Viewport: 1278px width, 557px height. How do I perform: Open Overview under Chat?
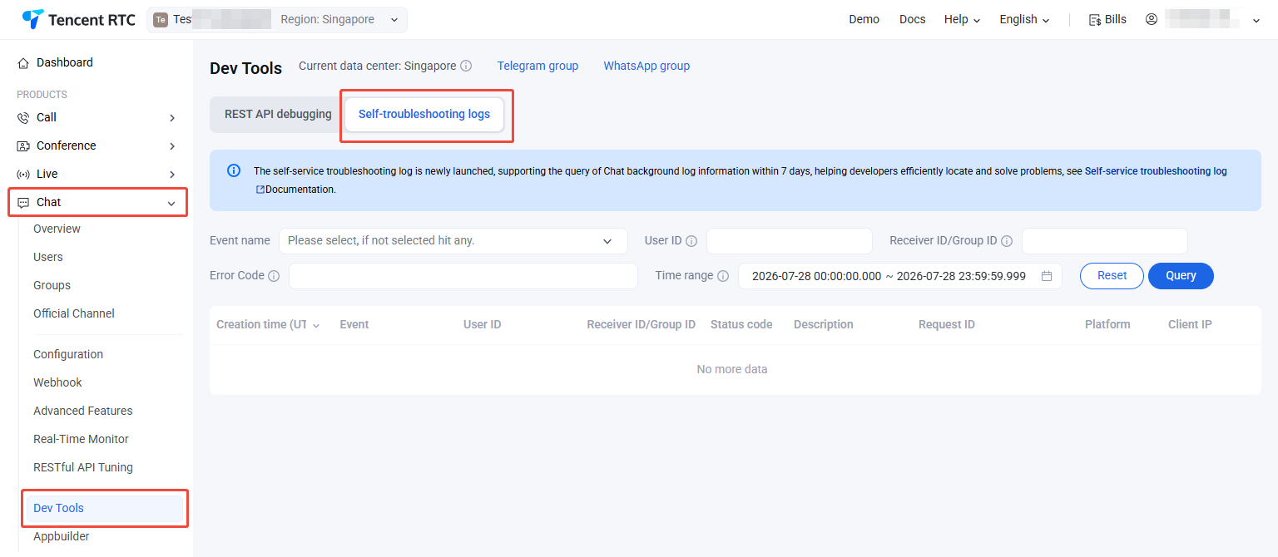57,229
